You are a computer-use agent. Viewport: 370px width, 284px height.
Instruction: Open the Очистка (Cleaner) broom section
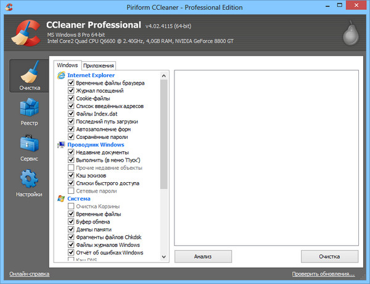[x=29, y=76]
